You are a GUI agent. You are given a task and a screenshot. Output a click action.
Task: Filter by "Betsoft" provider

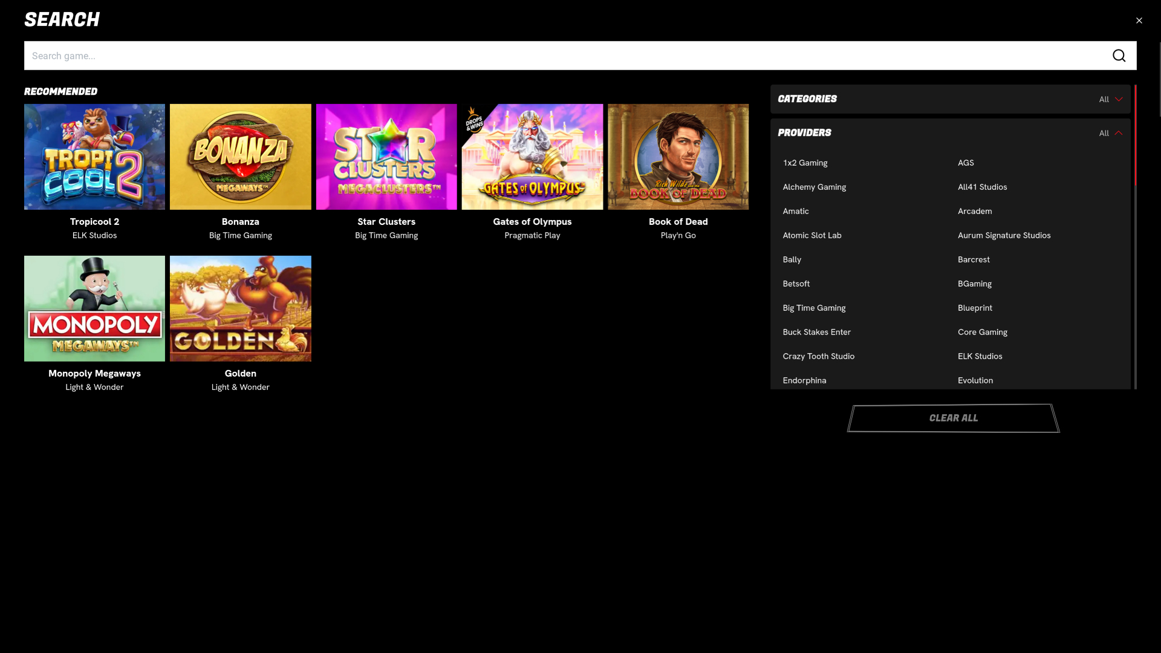[x=796, y=284]
